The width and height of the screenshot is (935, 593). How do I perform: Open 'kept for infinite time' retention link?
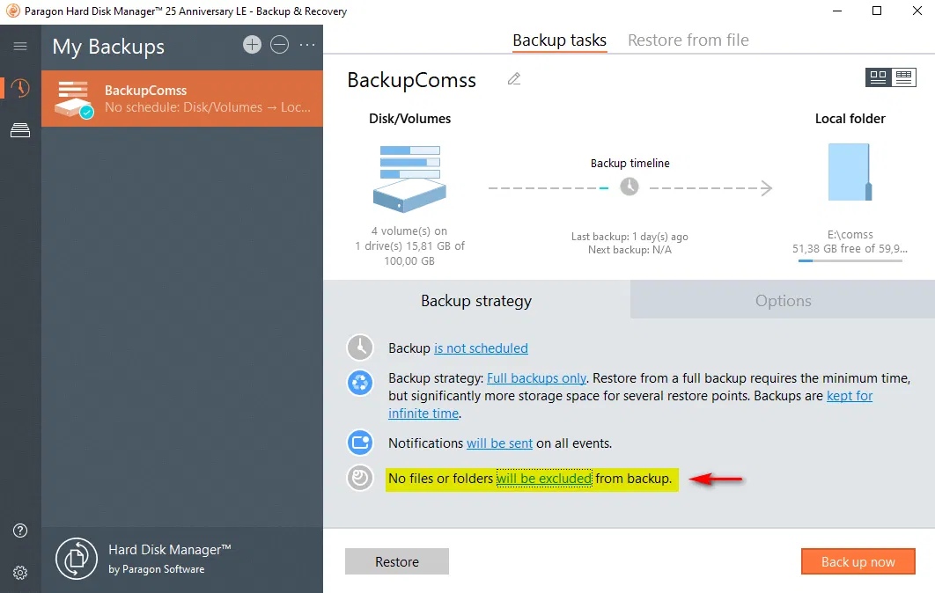[850, 396]
